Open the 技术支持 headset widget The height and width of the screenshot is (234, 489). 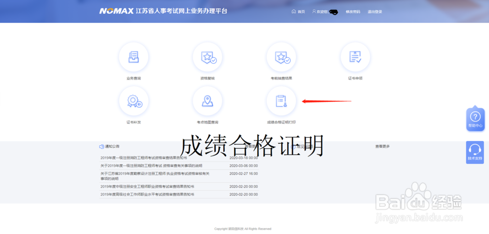pyautogui.click(x=475, y=152)
